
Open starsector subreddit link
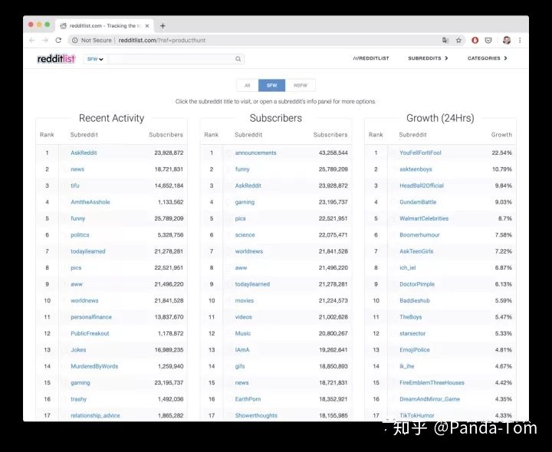click(412, 333)
